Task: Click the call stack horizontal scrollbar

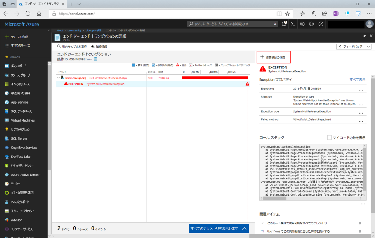Action: [275, 198]
